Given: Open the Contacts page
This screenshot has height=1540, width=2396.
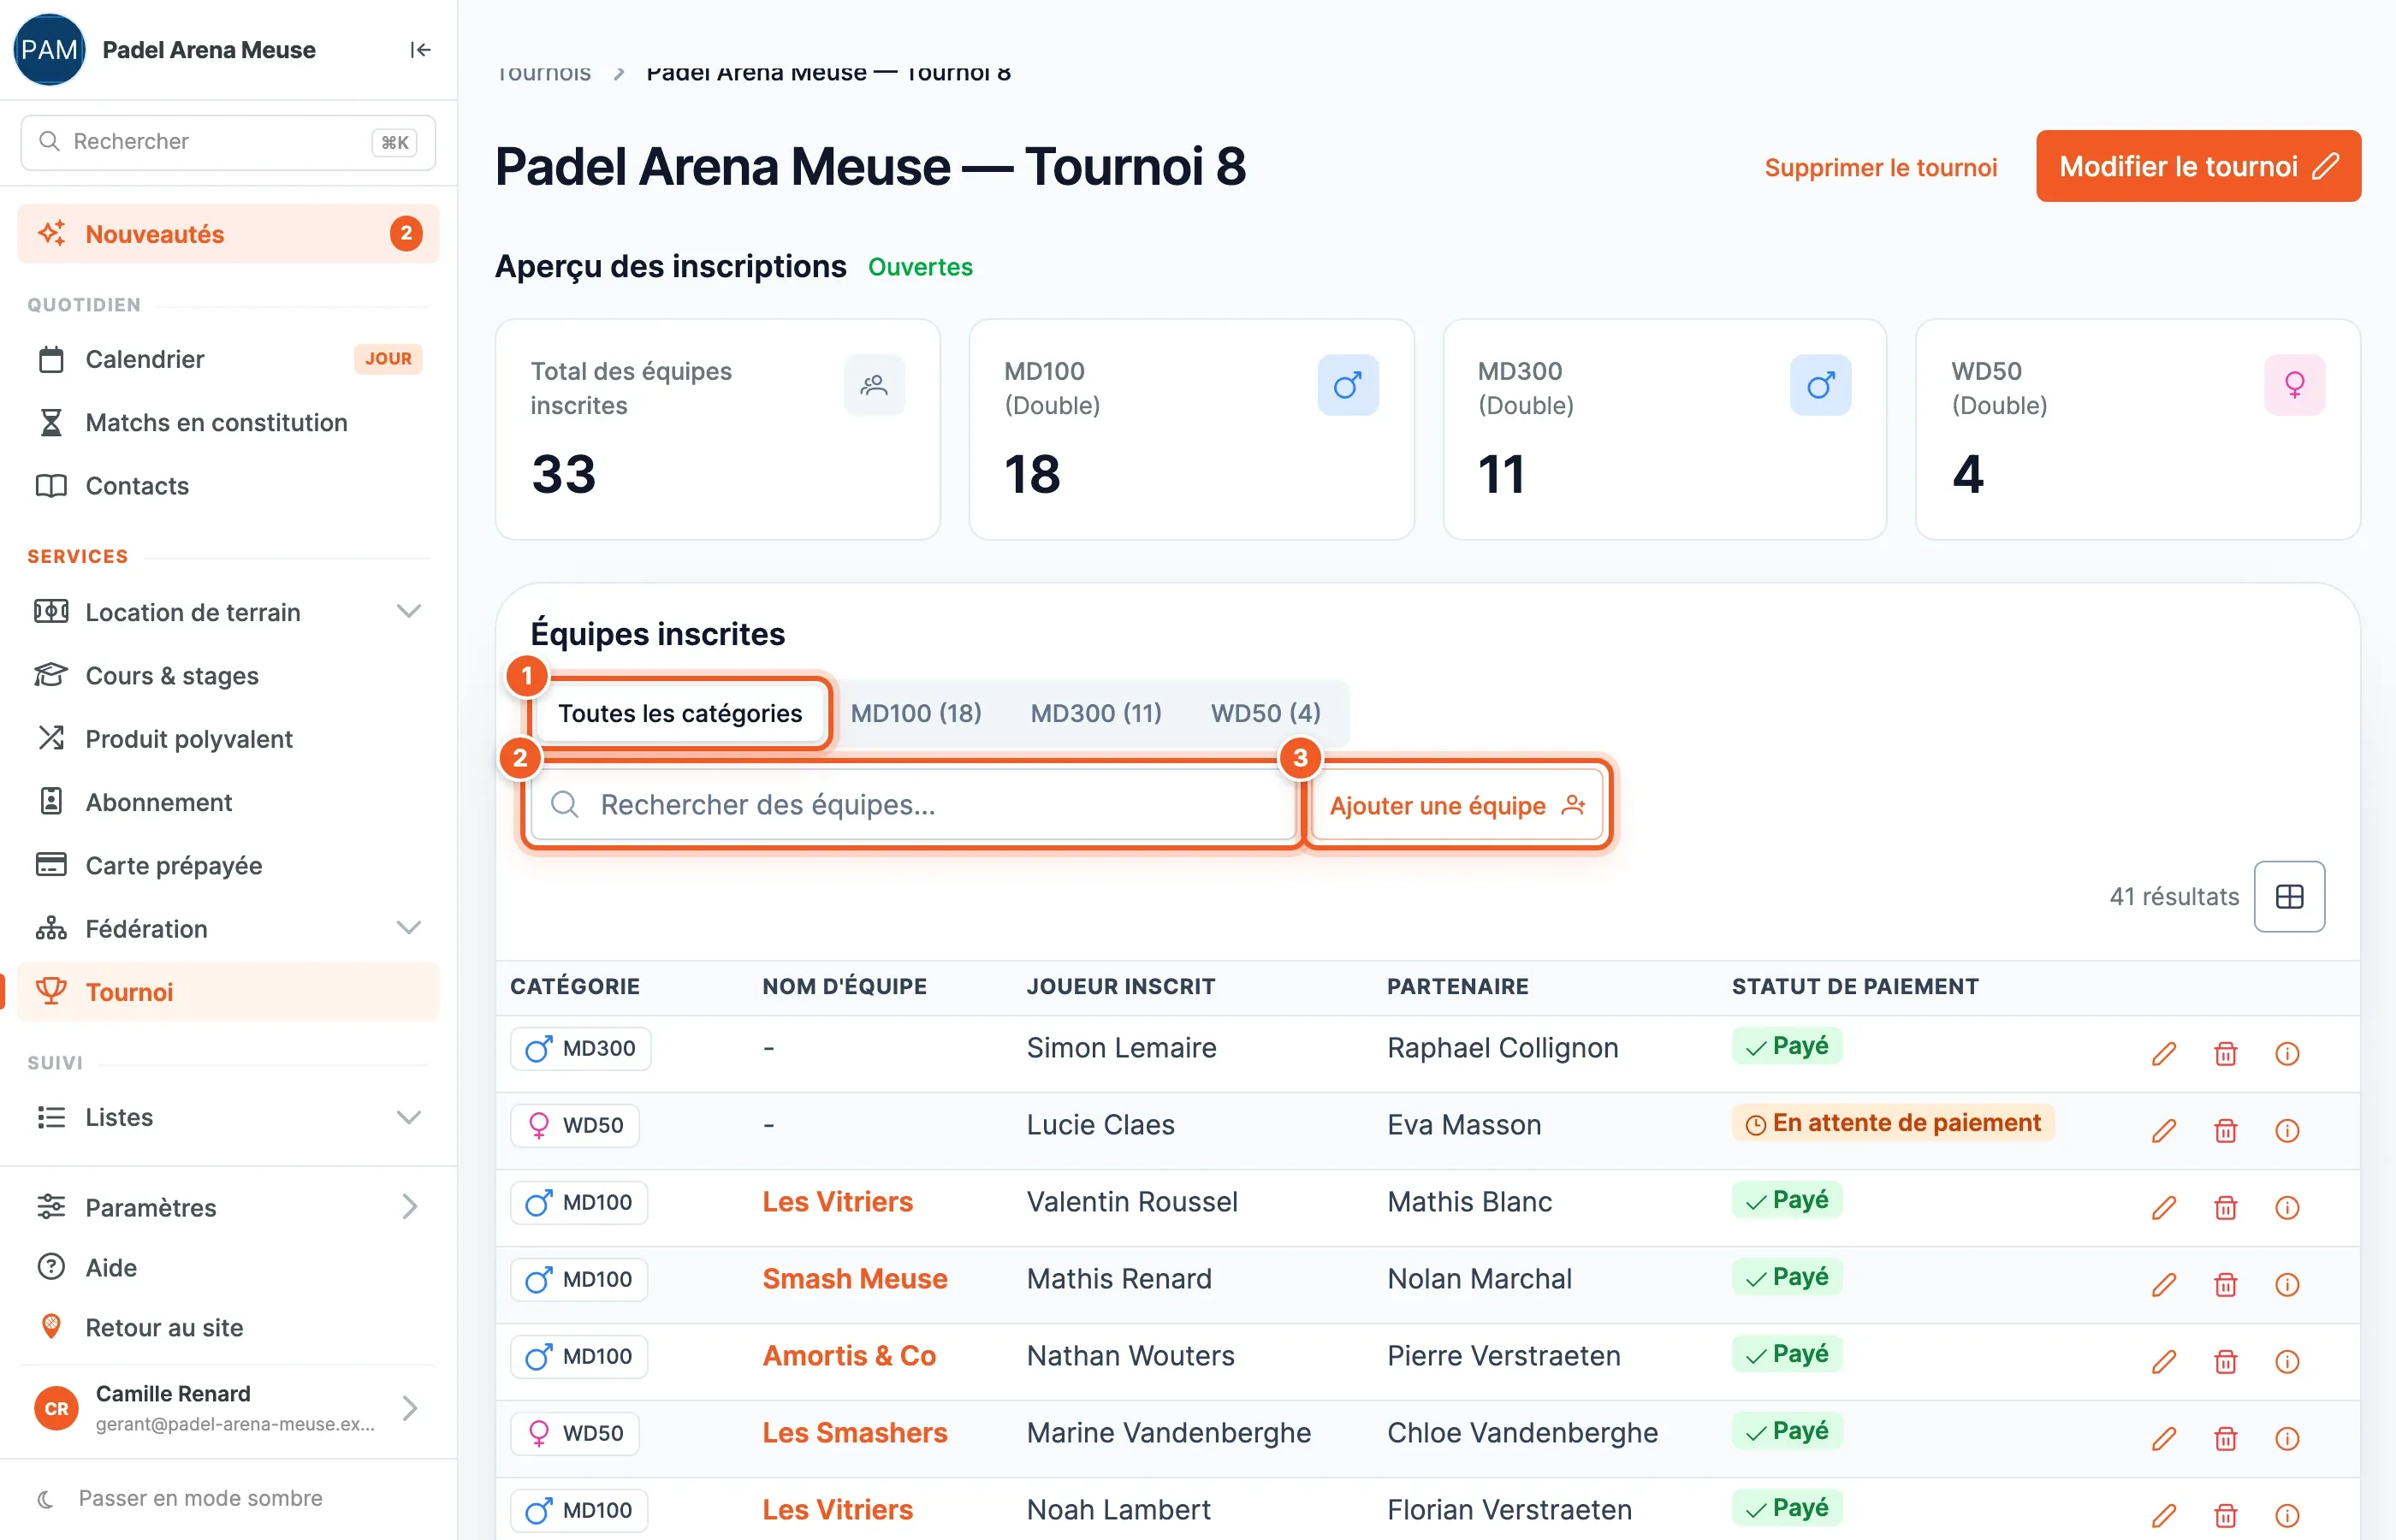Looking at the screenshot, I should pyautogui.click(x=228, y=485).
